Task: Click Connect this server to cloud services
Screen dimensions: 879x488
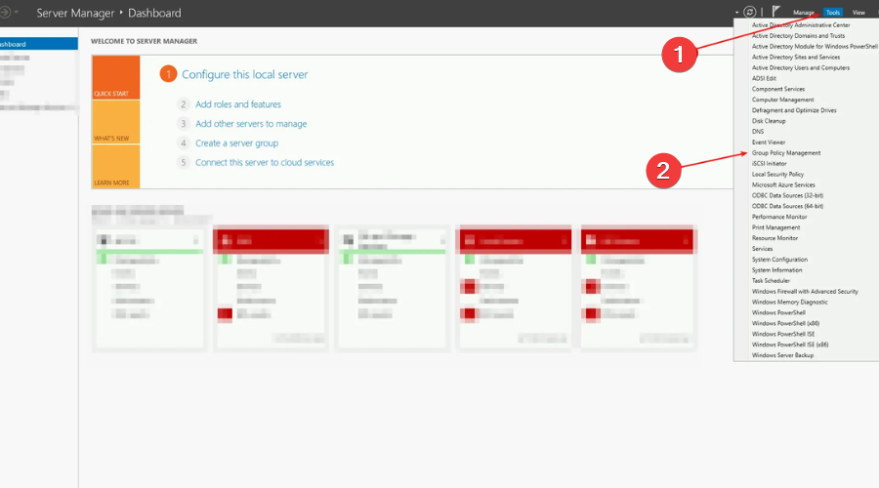Action: pyautogui.click(x=265, y=162)
